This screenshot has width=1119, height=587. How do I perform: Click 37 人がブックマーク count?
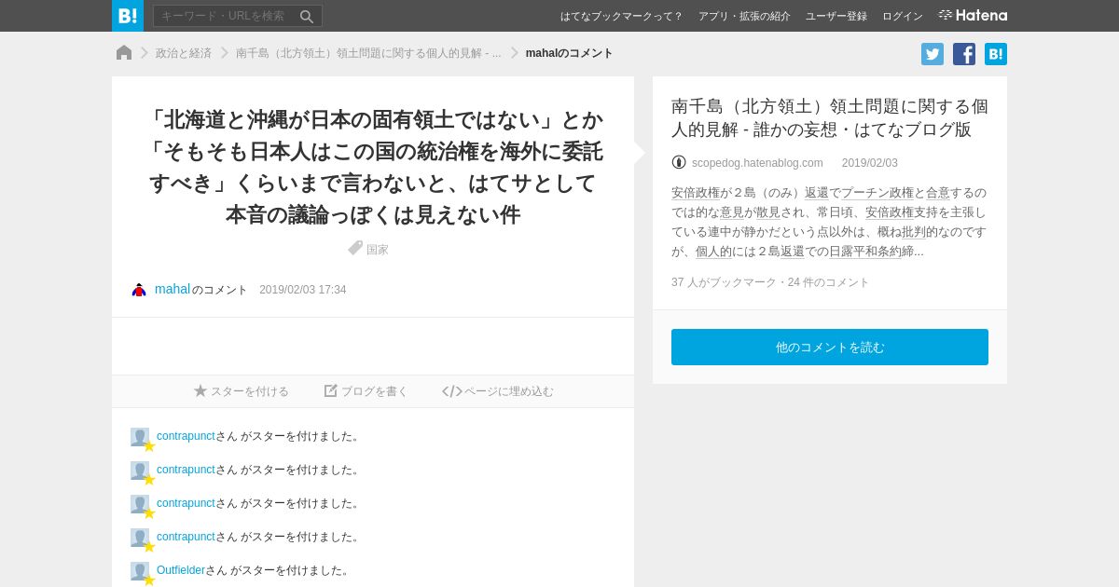725,282
